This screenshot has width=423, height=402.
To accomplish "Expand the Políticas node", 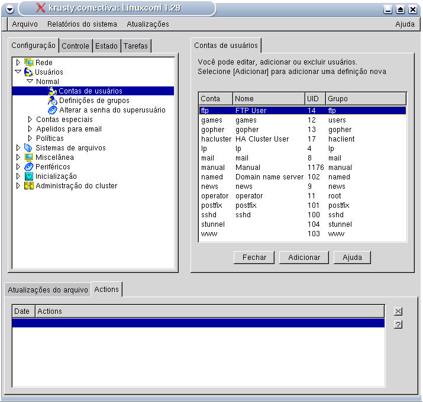I will coord(30,138).
